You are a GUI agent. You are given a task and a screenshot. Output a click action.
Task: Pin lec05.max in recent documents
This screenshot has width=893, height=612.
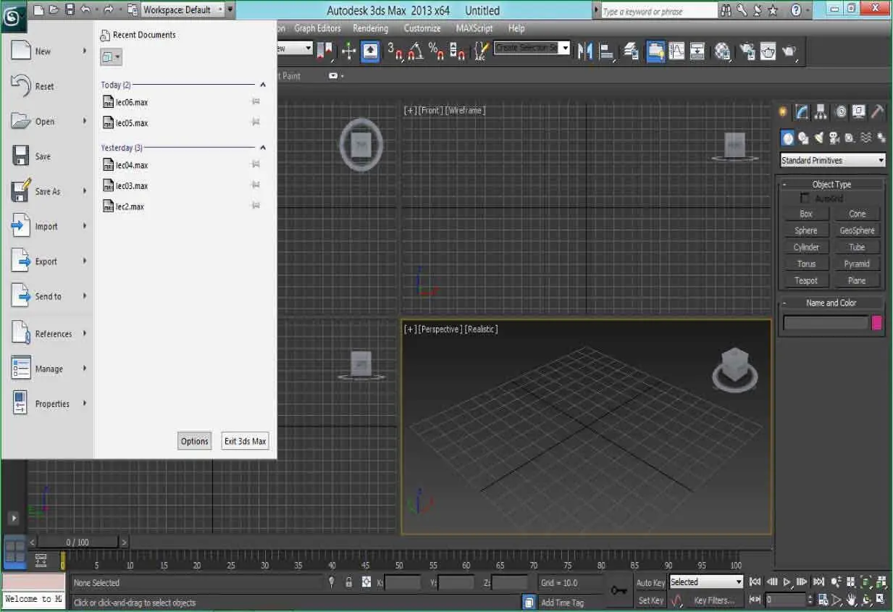[x=256, y=122]
